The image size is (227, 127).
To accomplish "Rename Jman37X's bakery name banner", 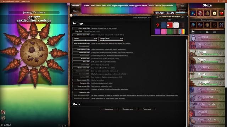I will (34, 13).
